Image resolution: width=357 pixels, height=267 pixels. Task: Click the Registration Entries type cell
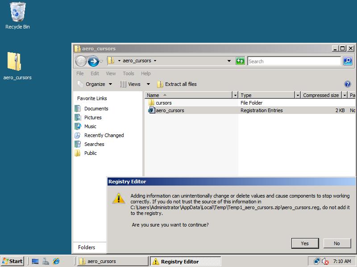tap(262, 110)
